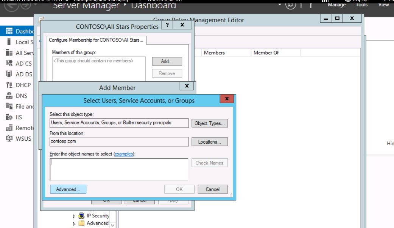Click Add... for members of this group
Viewport: 394px width, 228px height.
pyautogui.click(x=167, y=61)
